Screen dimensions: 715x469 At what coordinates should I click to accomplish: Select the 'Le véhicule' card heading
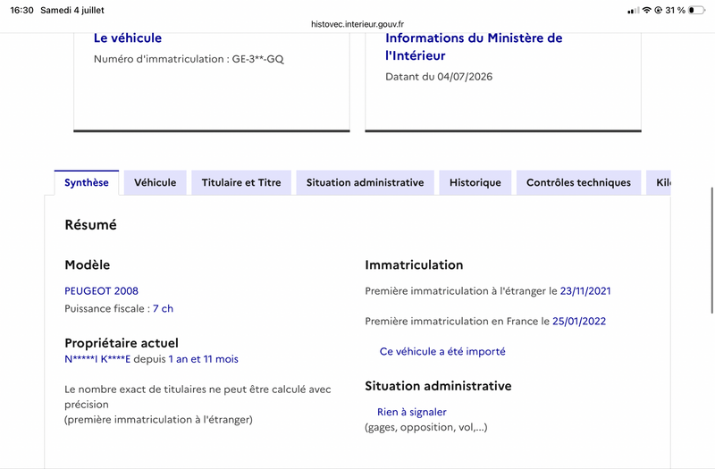128,38
